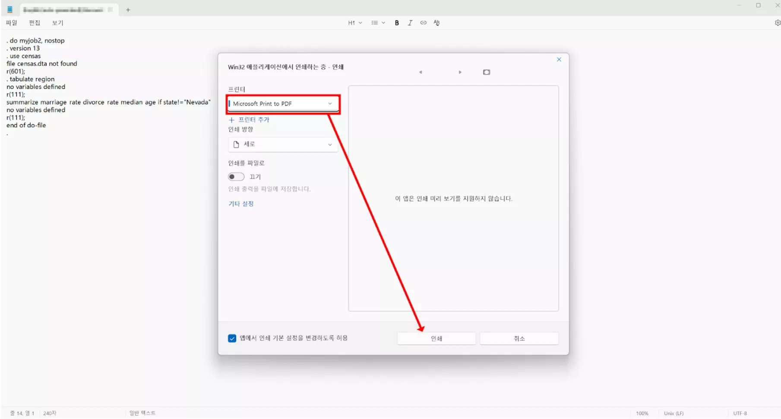Click the previous page arrow in print dialog

421,72
